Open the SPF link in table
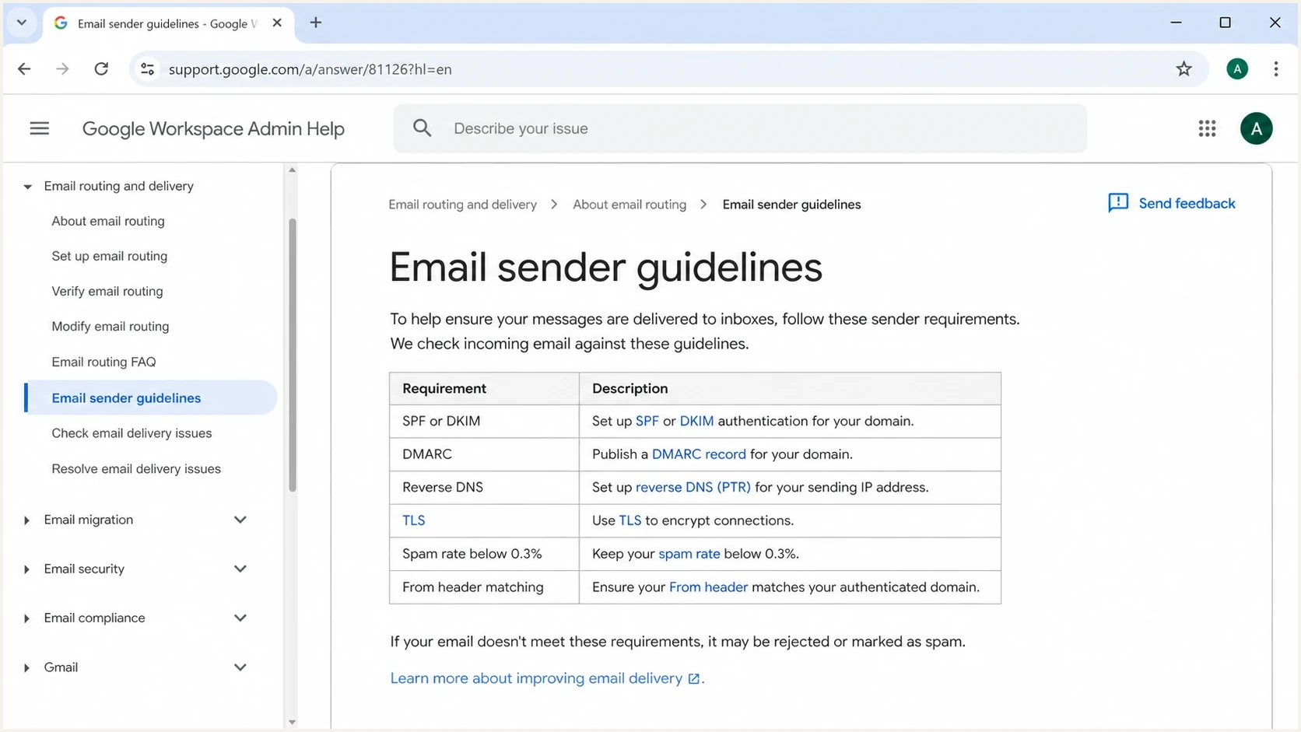 647,421
